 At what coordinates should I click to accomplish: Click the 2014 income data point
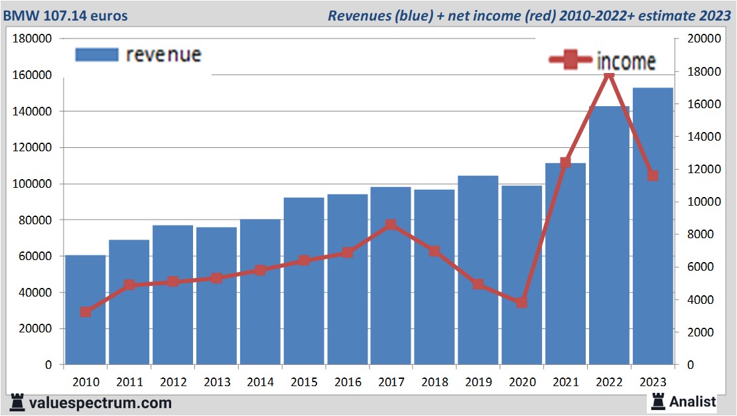261,270
